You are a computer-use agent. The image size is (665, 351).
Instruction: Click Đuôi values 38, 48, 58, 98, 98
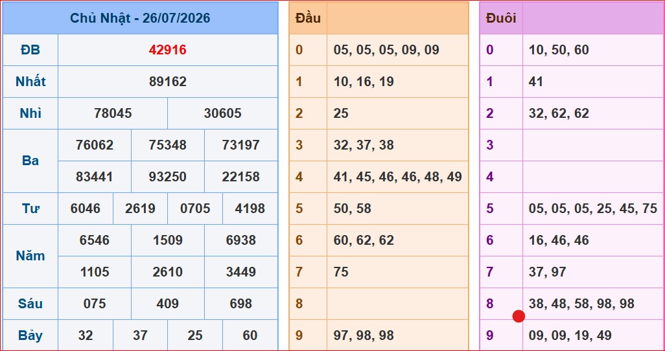click(581, 304)
